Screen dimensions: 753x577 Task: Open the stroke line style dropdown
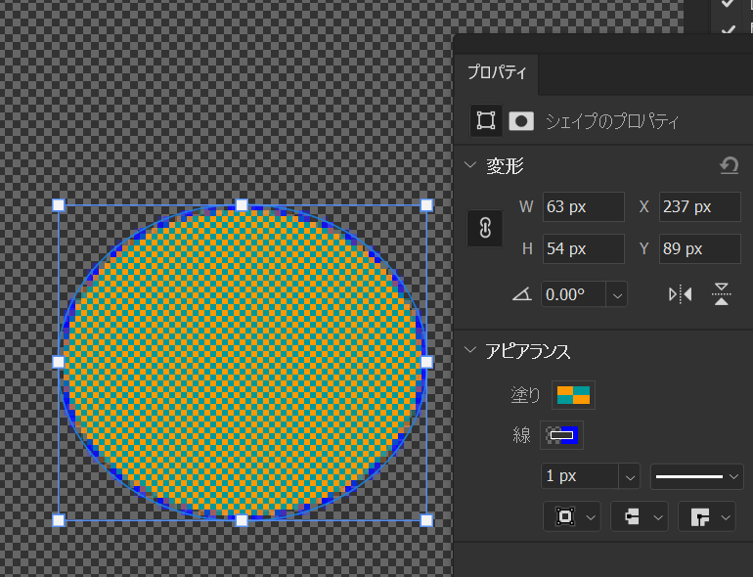[x=697, y=476]
